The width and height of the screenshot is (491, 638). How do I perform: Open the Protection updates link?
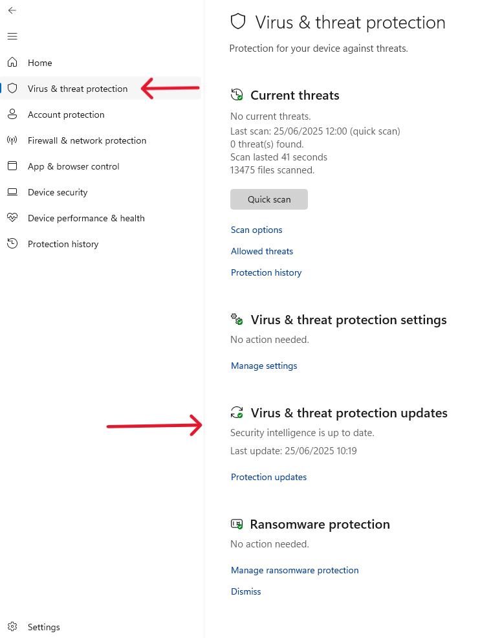click(268, 477)
